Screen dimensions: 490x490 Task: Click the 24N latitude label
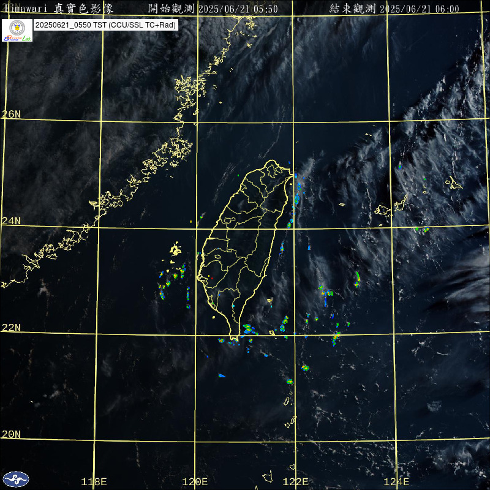tap(11, 221)
